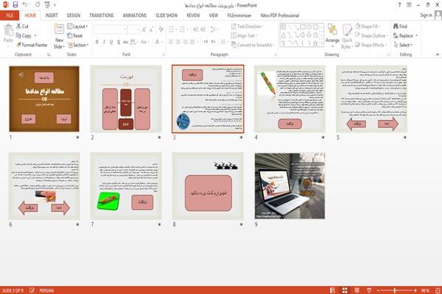Open the Section dropdown menu
The width and height of the screenshot is (442, 294).
(78, 45)
